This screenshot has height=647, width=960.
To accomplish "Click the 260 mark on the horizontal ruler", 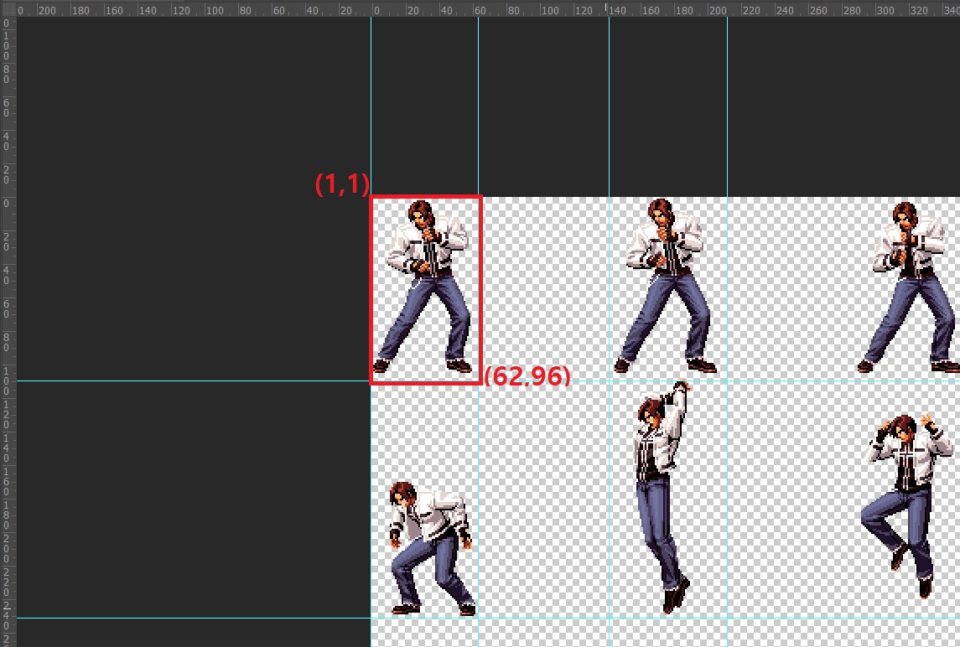I will point(818,10).
